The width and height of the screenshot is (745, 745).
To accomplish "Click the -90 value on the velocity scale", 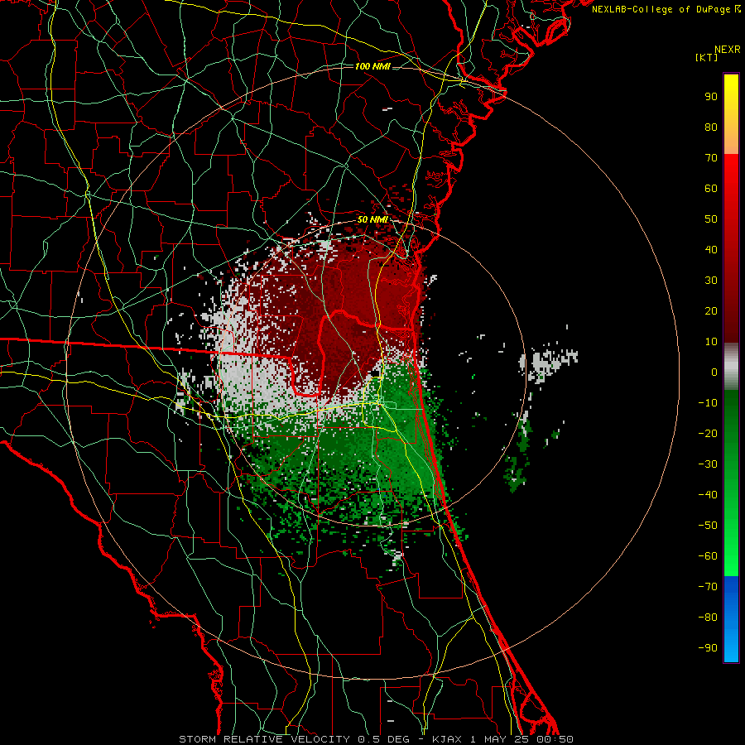I will point(708,648).
